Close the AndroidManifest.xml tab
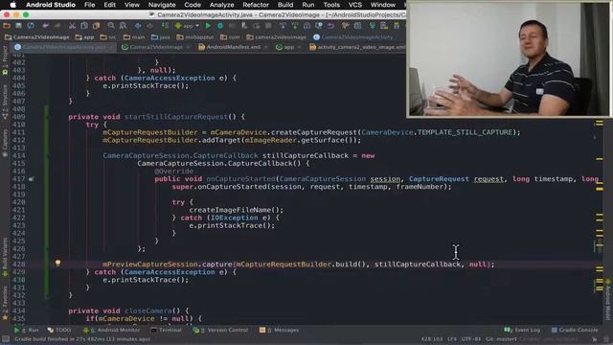The image size is (613, 345). (265, 47)
